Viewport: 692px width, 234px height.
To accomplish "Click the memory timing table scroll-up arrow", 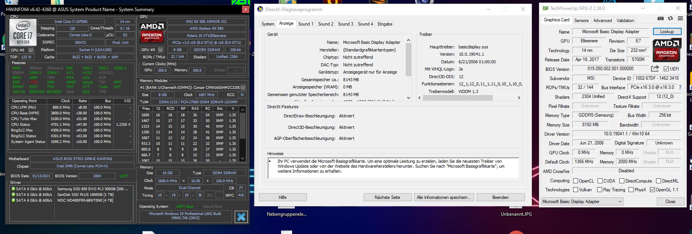I will coord(242,109).
